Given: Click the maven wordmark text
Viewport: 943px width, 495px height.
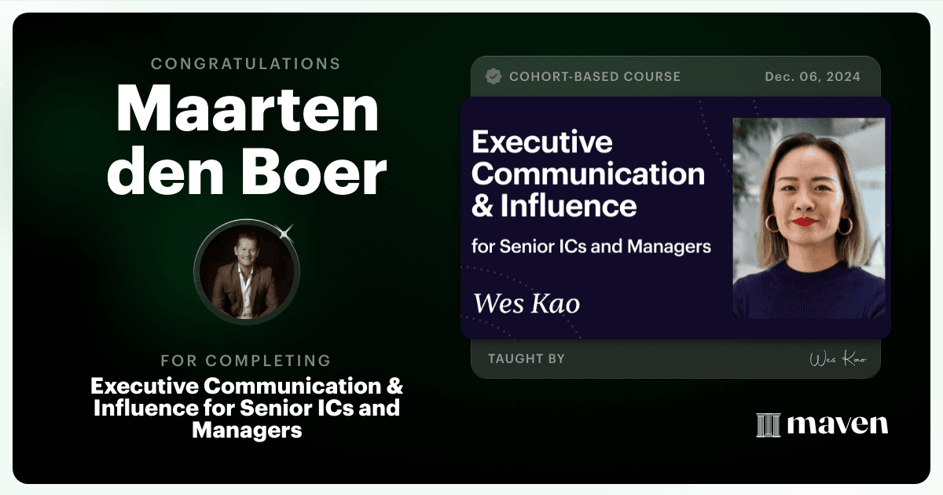Looking at the screenshot, I should coord(838,425).
